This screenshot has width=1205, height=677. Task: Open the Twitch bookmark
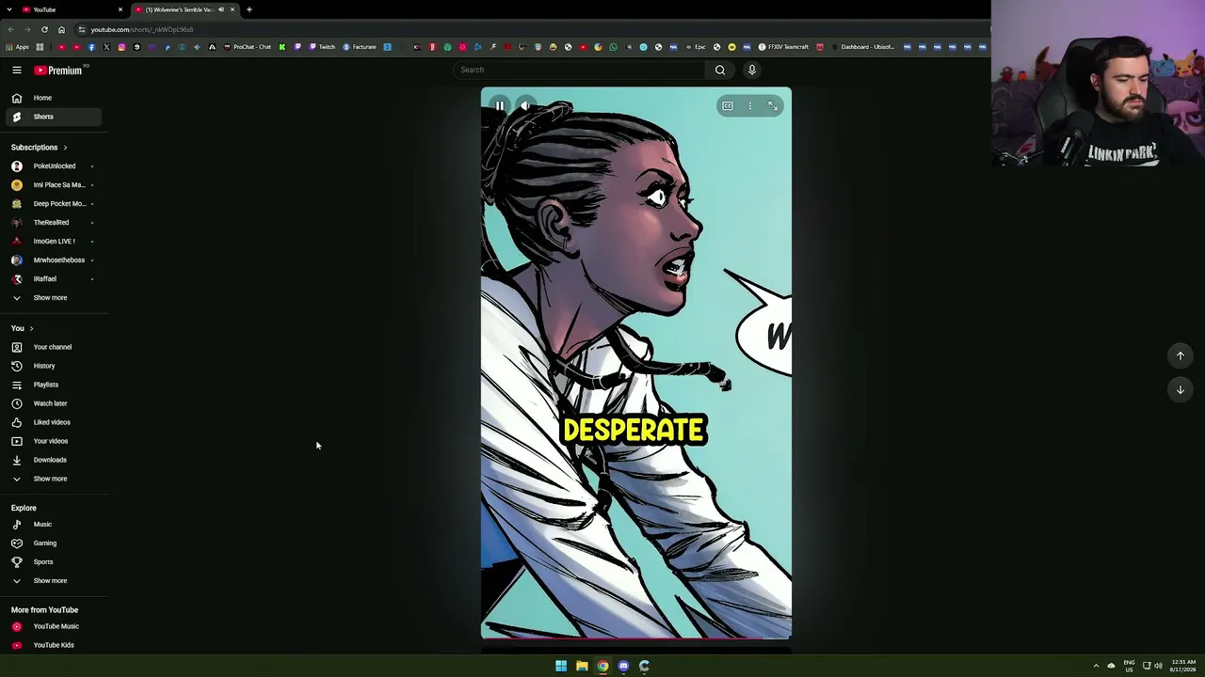pos(322,47)
